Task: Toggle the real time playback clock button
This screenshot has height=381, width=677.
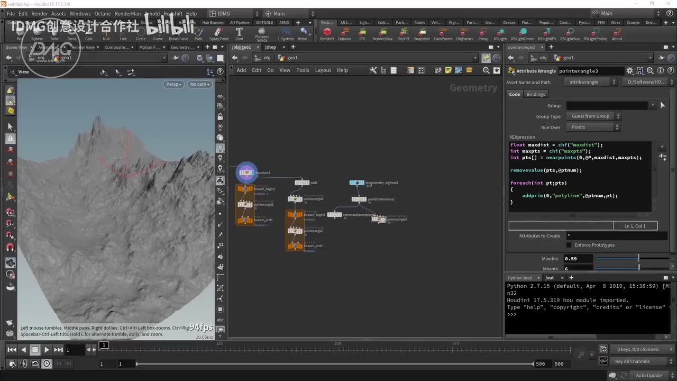Action: pos(47,364)
